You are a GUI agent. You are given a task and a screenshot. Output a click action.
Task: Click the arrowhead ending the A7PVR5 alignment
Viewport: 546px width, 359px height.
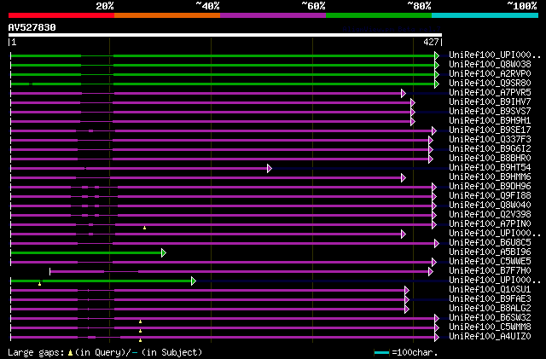pos(404,93)
